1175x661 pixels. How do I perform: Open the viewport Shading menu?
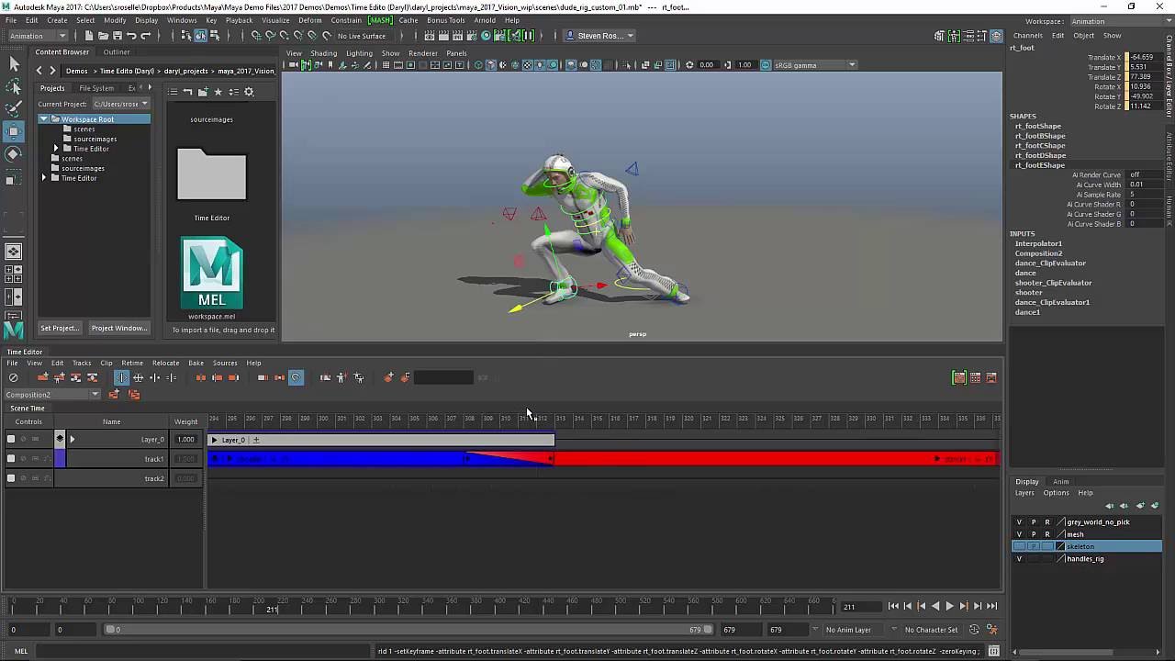(323, 53)
